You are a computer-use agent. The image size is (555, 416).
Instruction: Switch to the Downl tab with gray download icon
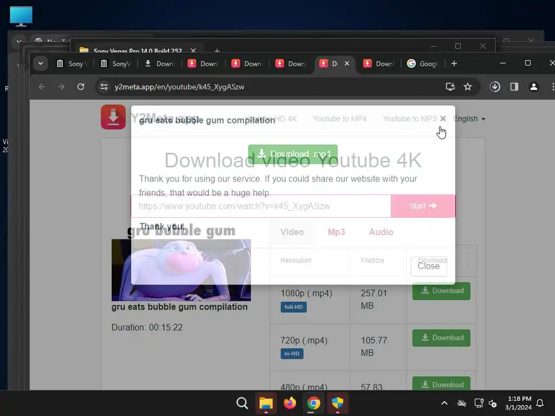[160, 64]
